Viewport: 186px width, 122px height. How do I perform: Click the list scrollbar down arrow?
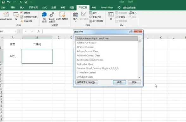click(139, 77)
